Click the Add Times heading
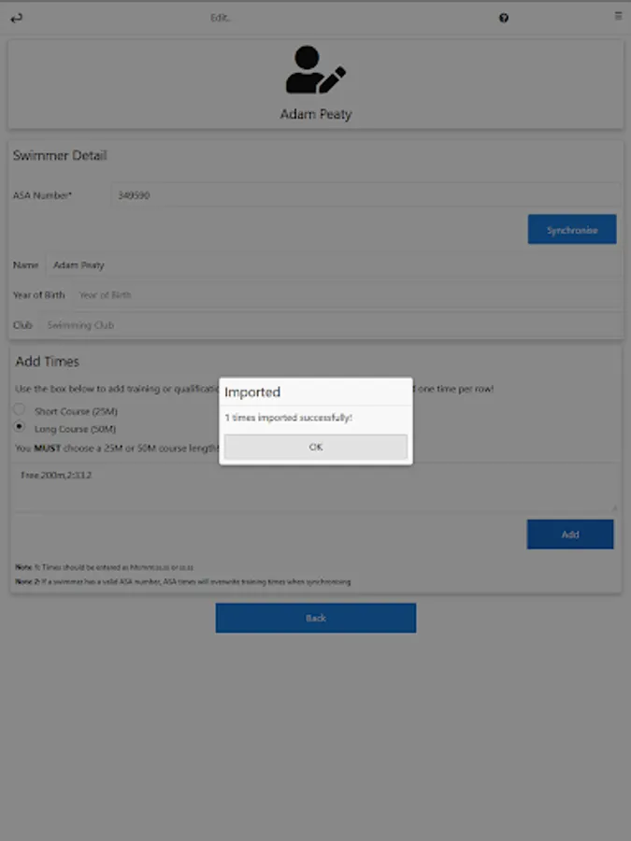This screenshot has height=841, width=631. click(x=48, y=362)
